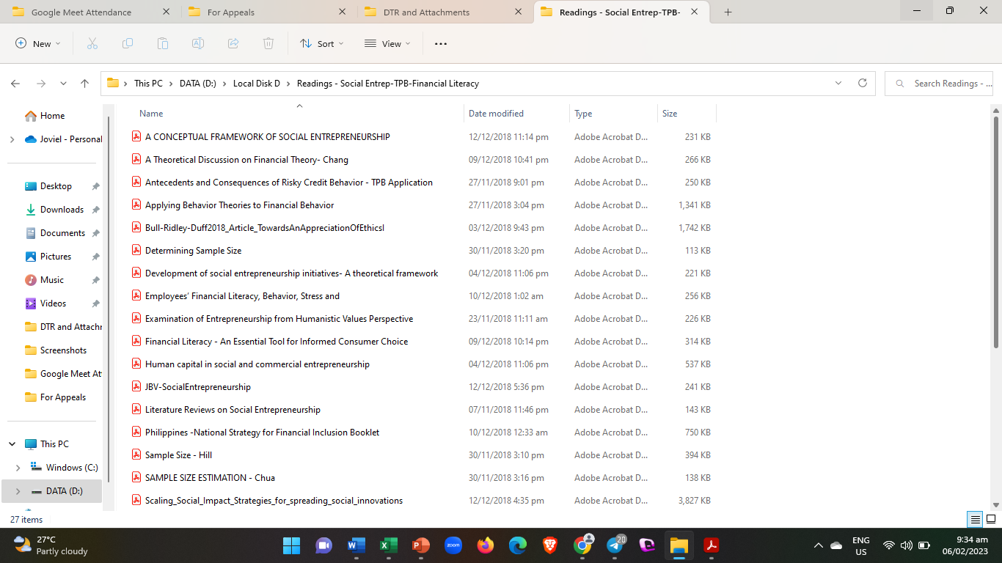
Task: Open Microsoft Excel from the taskbar
Action: tap(388, 545)
